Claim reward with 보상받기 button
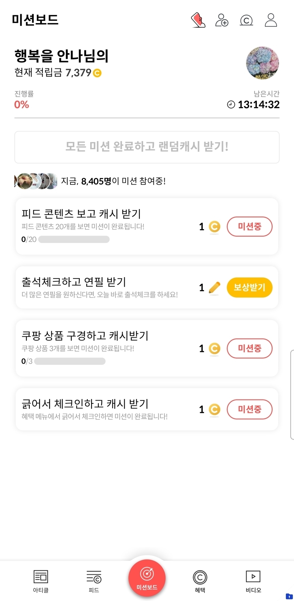 [250, 287]
